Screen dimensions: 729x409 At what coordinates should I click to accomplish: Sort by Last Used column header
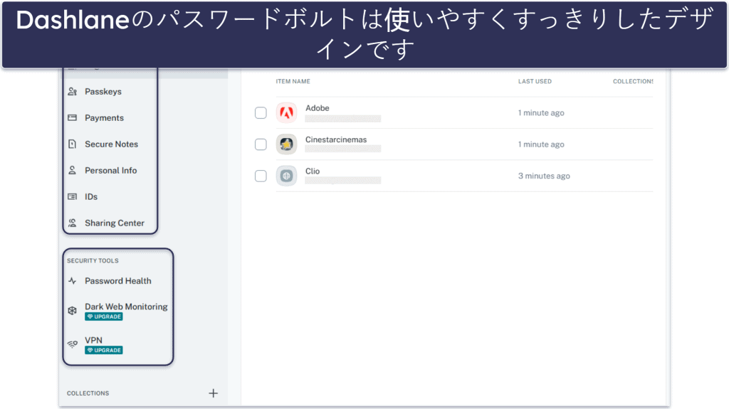tap(535, 81)
